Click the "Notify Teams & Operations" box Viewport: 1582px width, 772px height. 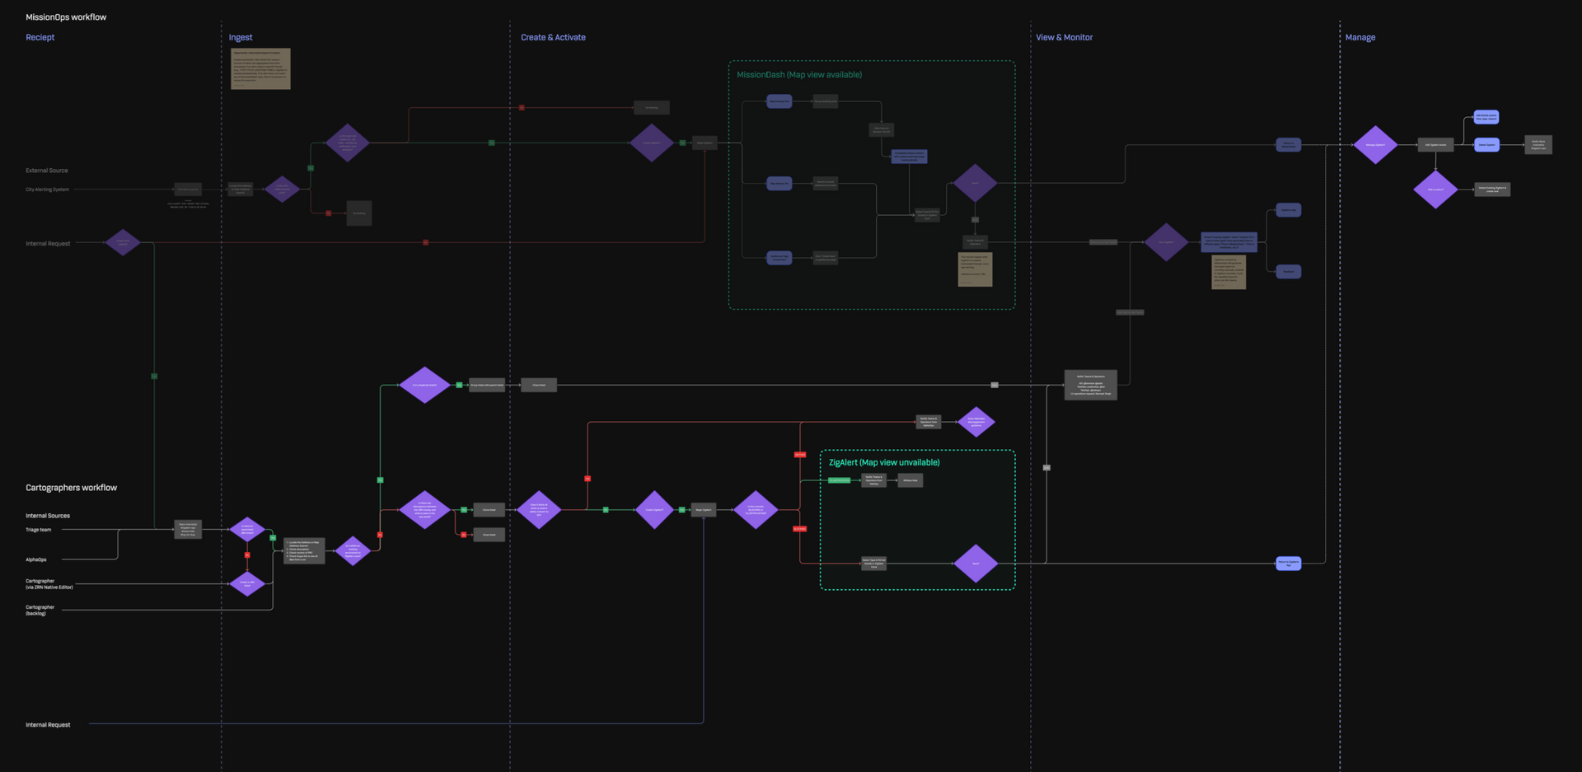tap(976, 241)
